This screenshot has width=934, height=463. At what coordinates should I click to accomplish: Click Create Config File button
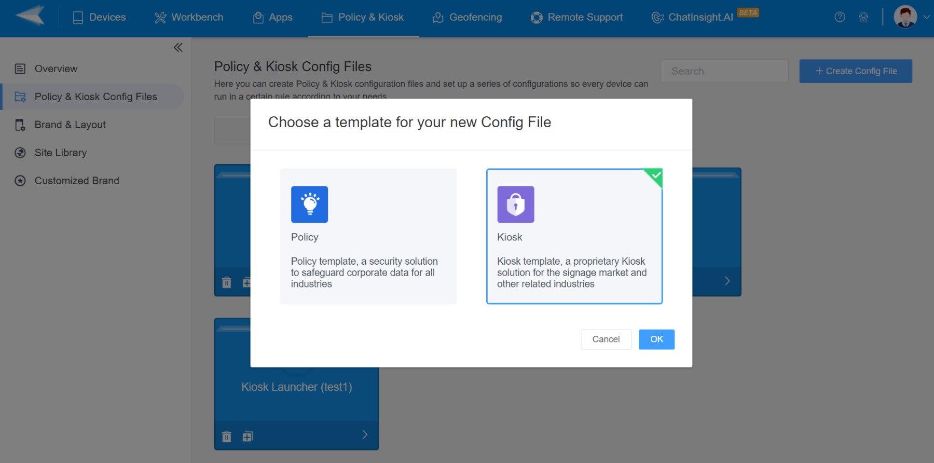(x=856, y=71)
